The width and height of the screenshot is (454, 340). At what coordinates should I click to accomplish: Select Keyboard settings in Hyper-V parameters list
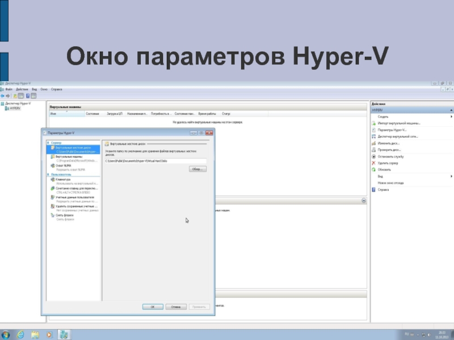(x=63, y=180)
